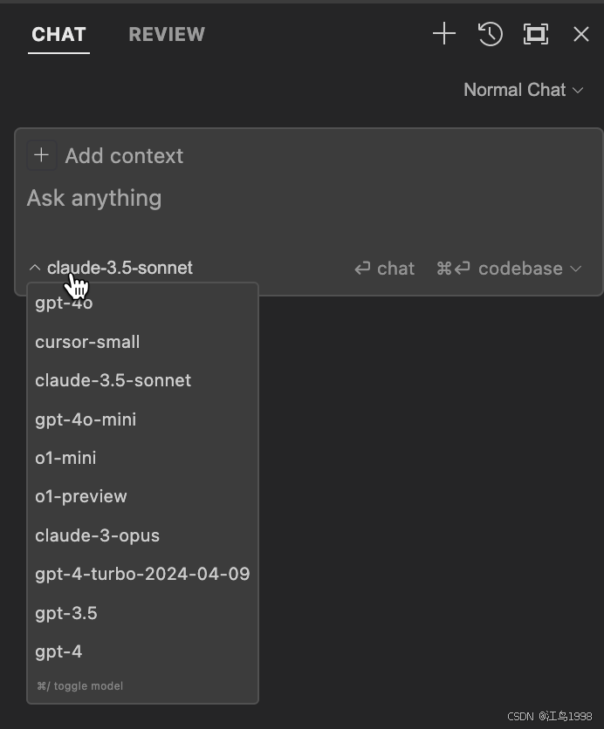Select cursor-small model
The height and width of the screenshot is (729, 604).
click(x=142, y=342)
